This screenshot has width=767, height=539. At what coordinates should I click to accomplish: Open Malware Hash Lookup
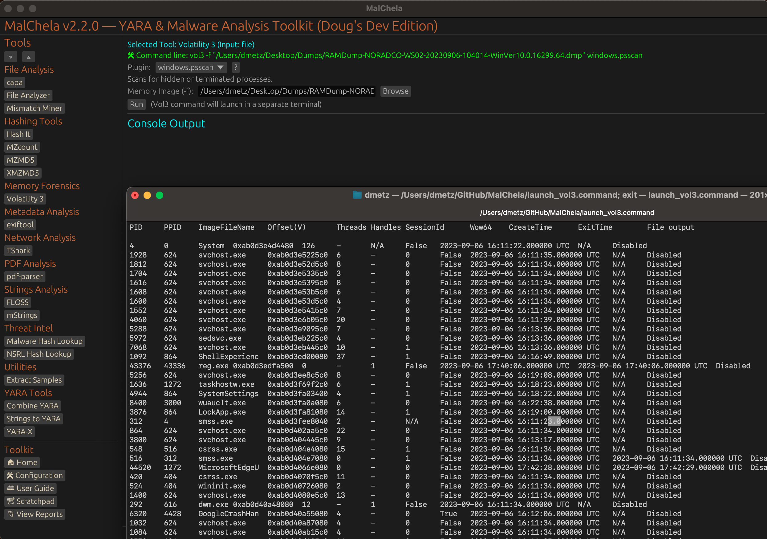(45, 341)
